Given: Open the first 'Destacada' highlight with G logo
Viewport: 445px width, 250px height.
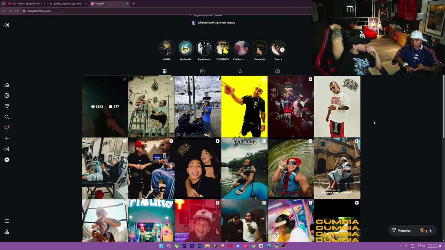Looking at the screenshot, I should click(x=186, y=48).
